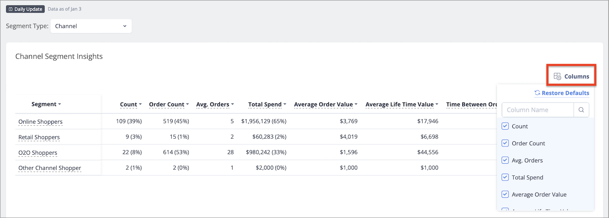Click the '9 (3%)' count cell
Viewport: 609px width, 218px height.
[134, 137]
